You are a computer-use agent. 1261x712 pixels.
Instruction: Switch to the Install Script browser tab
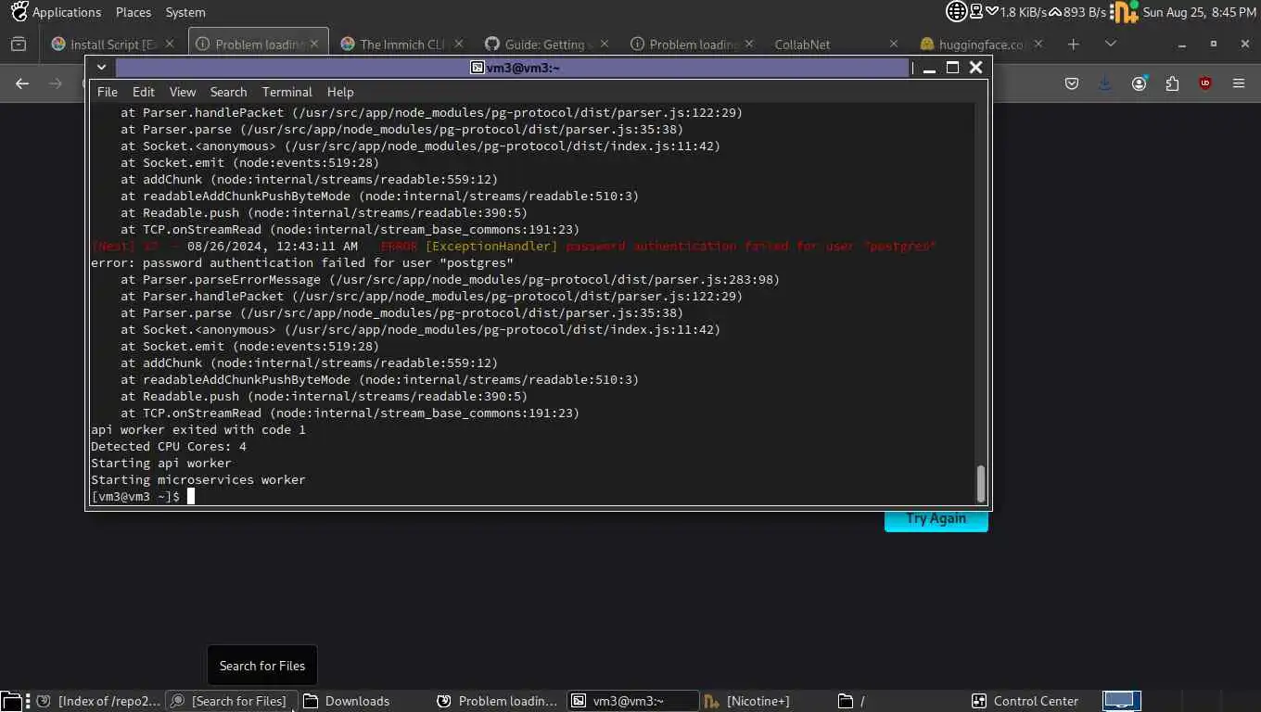coord(114,44)
